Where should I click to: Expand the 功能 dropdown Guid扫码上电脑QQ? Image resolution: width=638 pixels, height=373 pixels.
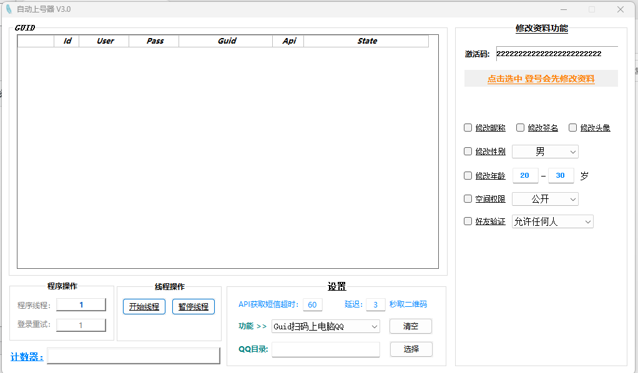pos(325,326)
